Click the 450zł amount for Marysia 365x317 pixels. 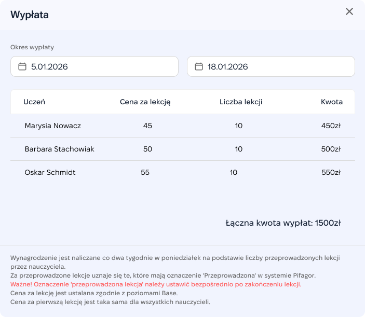pyautogui.click(x=331, y=126)
